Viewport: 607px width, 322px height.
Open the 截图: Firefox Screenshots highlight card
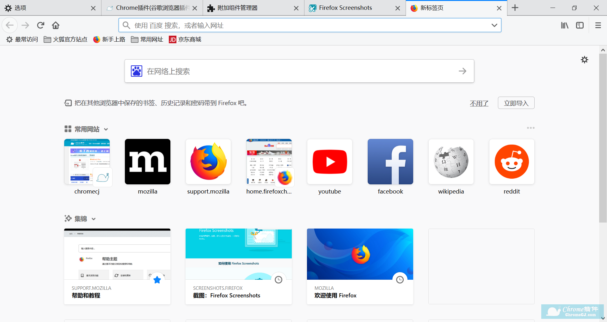point(239,266)
